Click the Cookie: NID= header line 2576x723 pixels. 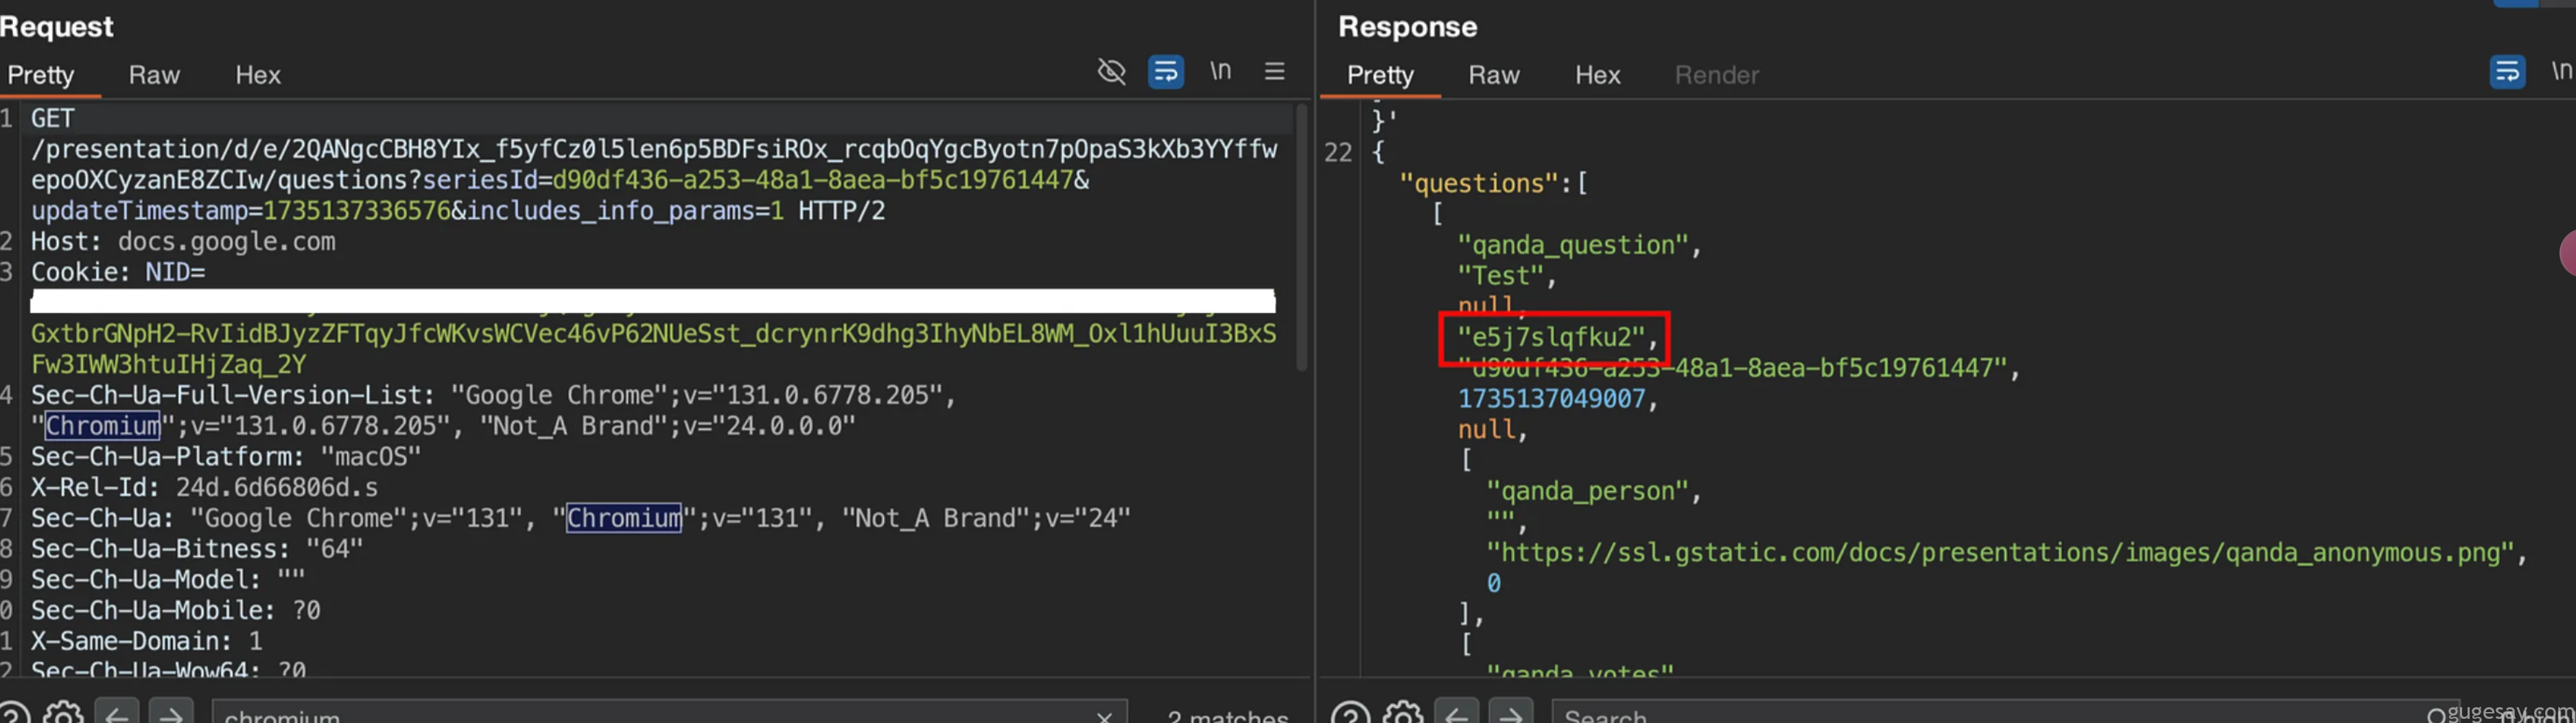point(118,272)
